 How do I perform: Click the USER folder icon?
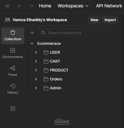pos(46,52)
